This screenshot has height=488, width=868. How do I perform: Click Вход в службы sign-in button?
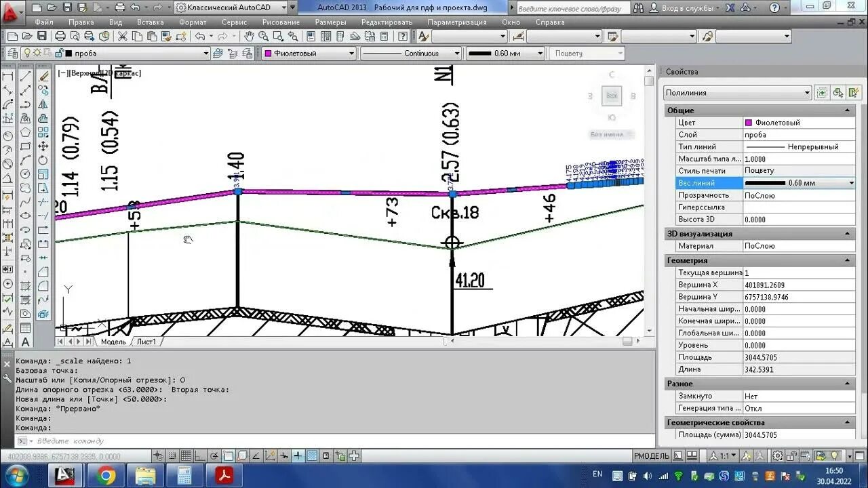(680, 7)
